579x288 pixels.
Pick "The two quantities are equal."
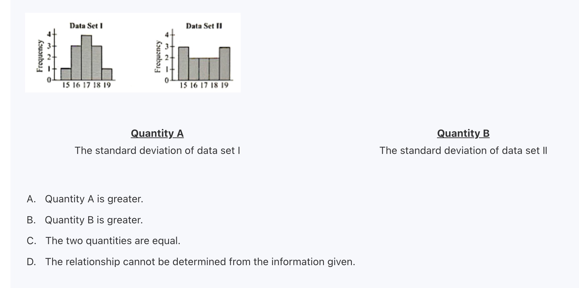[x=113, y=241]
